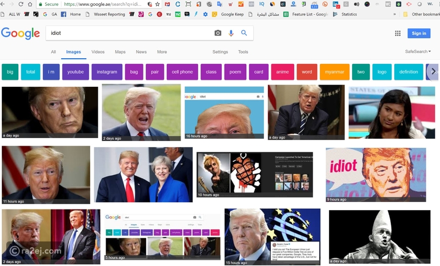
Task: Open the Google apps grid
Action: pyautogui.click(x=397, y=33)
